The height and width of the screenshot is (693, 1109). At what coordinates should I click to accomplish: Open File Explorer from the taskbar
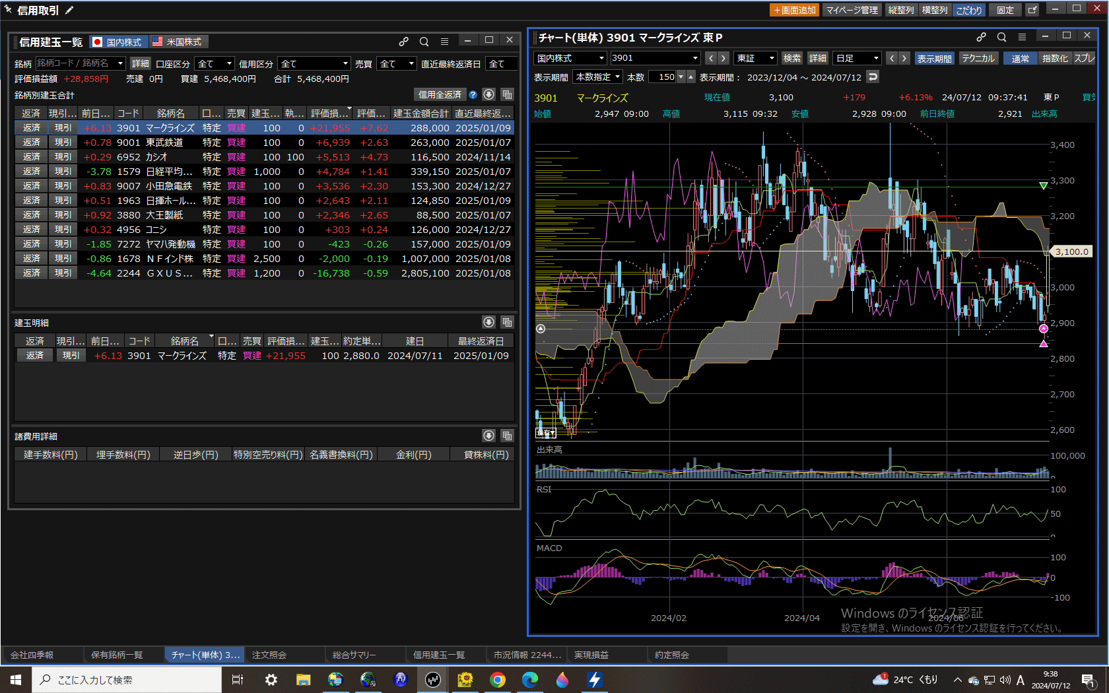(x=303, y=679)
